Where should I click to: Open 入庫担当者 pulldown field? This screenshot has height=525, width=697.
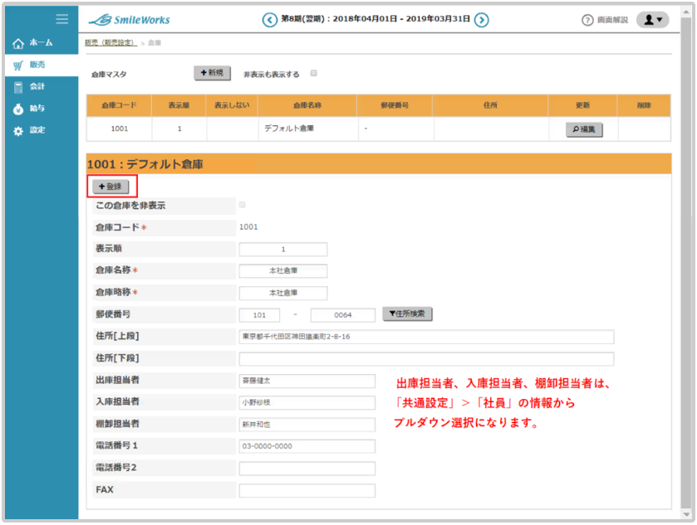(x=307, y=402)
